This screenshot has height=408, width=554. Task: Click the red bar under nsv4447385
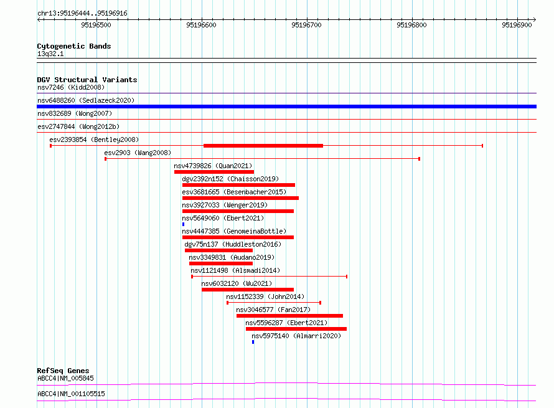click(238, 237)
